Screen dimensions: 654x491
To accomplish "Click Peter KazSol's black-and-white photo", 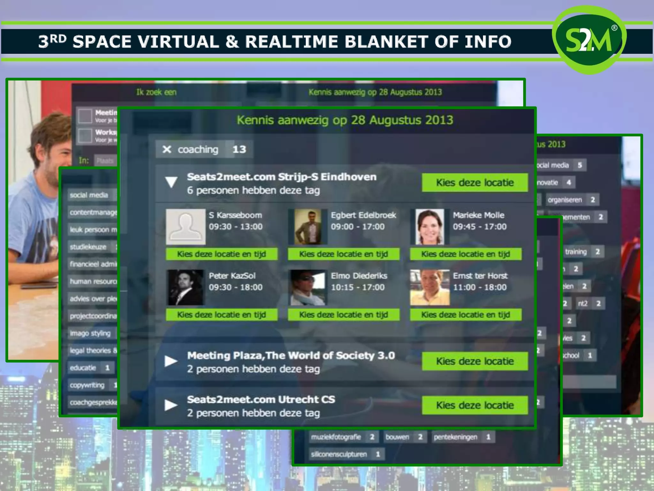I will pyautogui.click(x=186, y=287).
